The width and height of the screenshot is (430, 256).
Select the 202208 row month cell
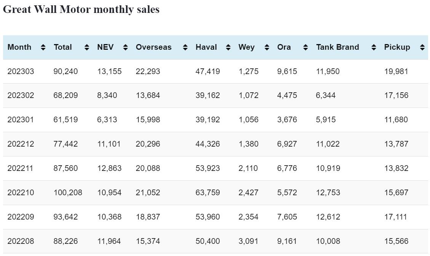(21, 241)
